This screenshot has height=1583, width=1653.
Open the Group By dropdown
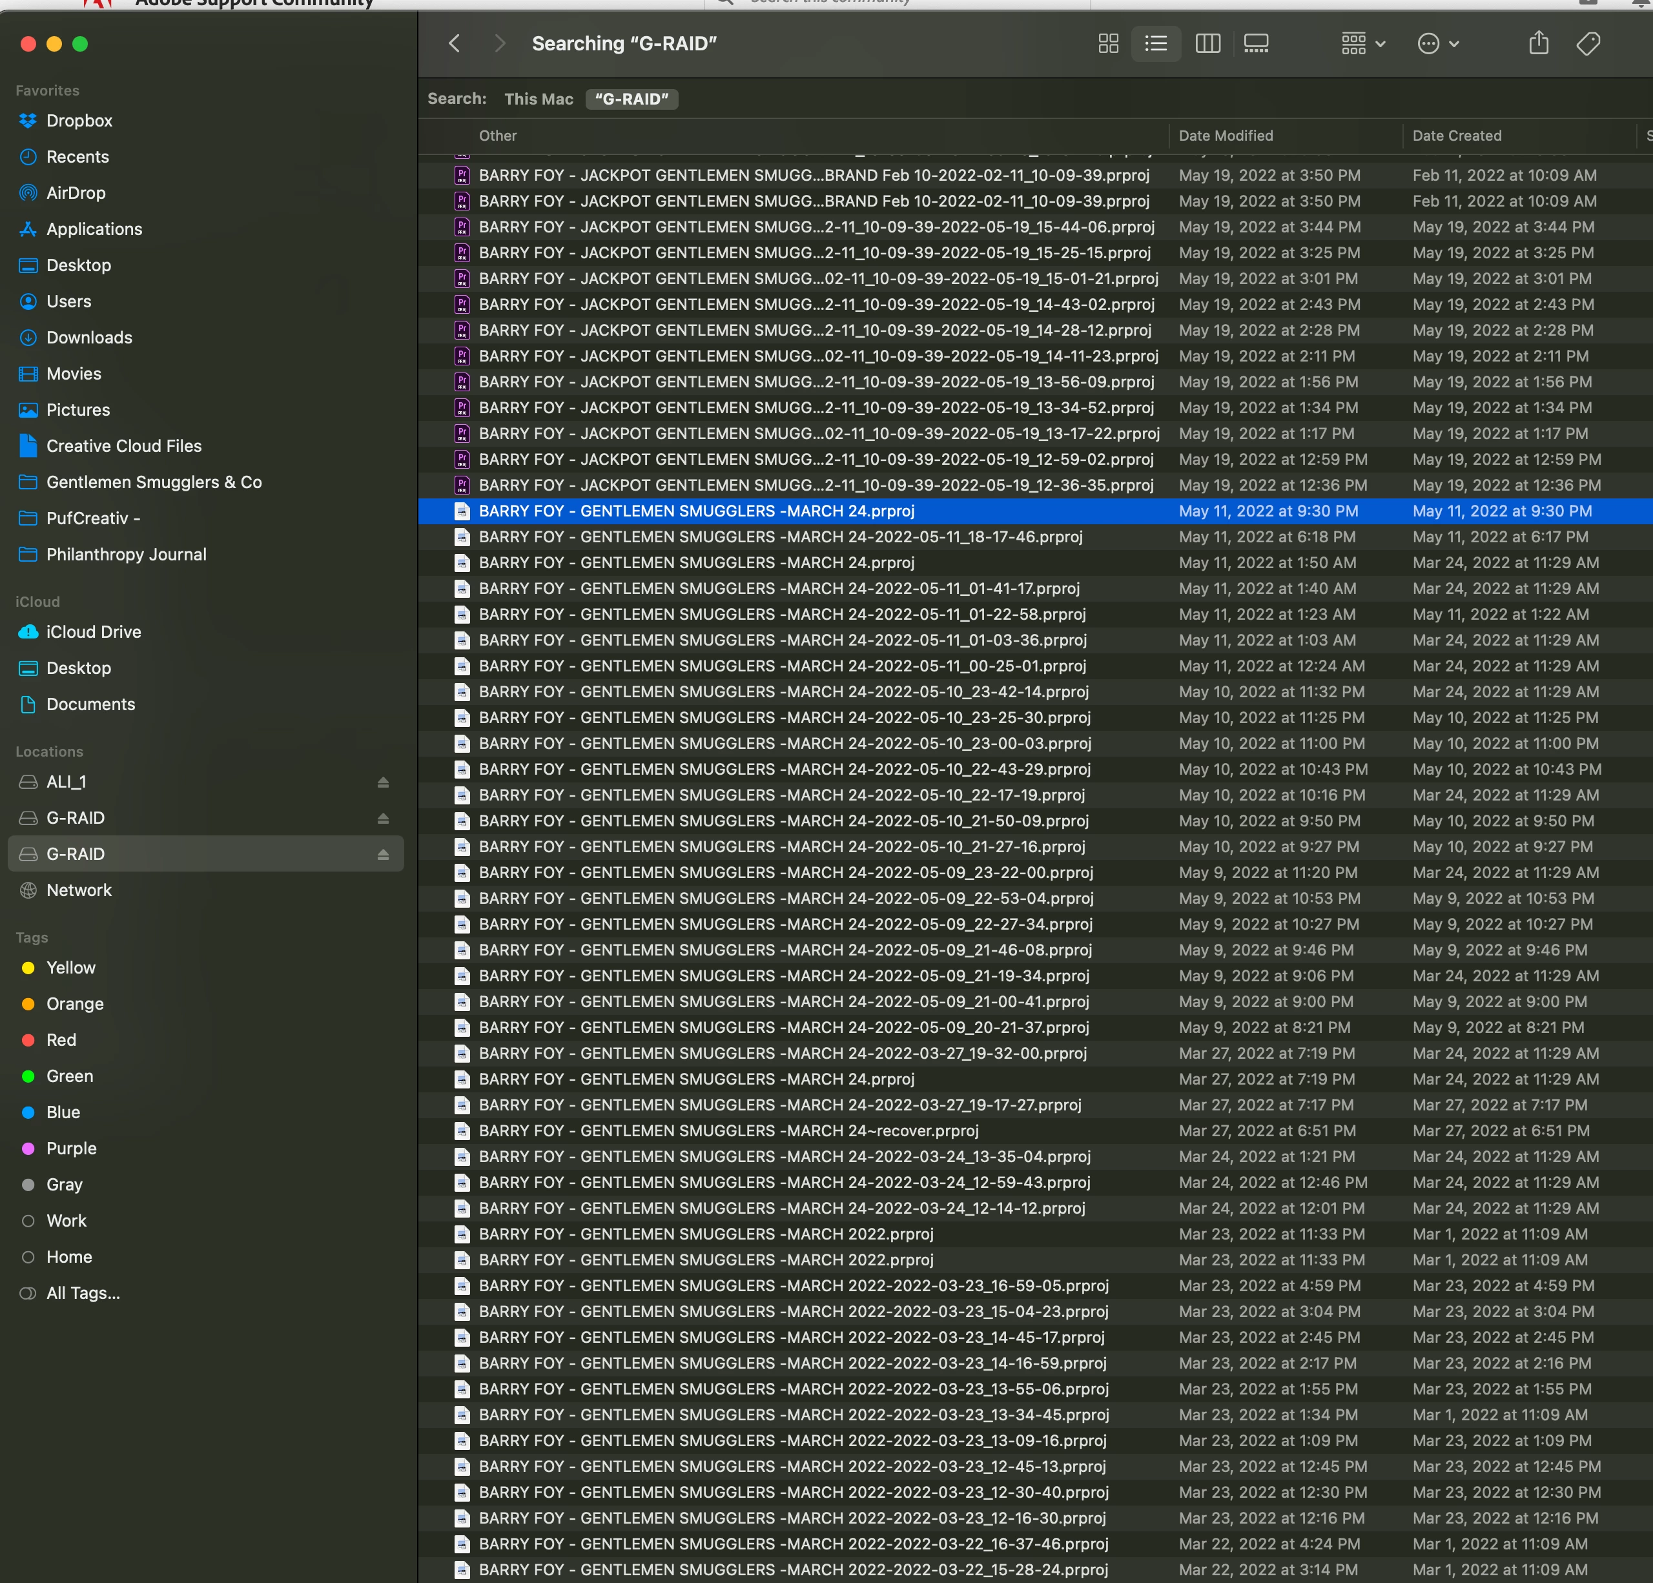1362,44
